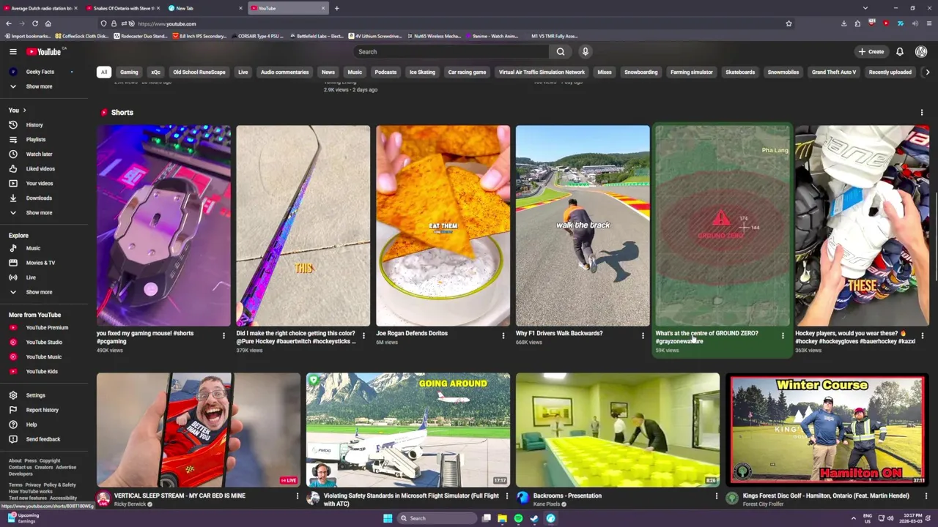Activate voice search microphone
The width and height of the screenshot is (938, 527).
pyautogui.click(x=585, y=51)
